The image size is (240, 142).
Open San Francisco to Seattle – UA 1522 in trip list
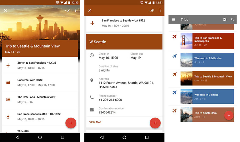[40, 117]
